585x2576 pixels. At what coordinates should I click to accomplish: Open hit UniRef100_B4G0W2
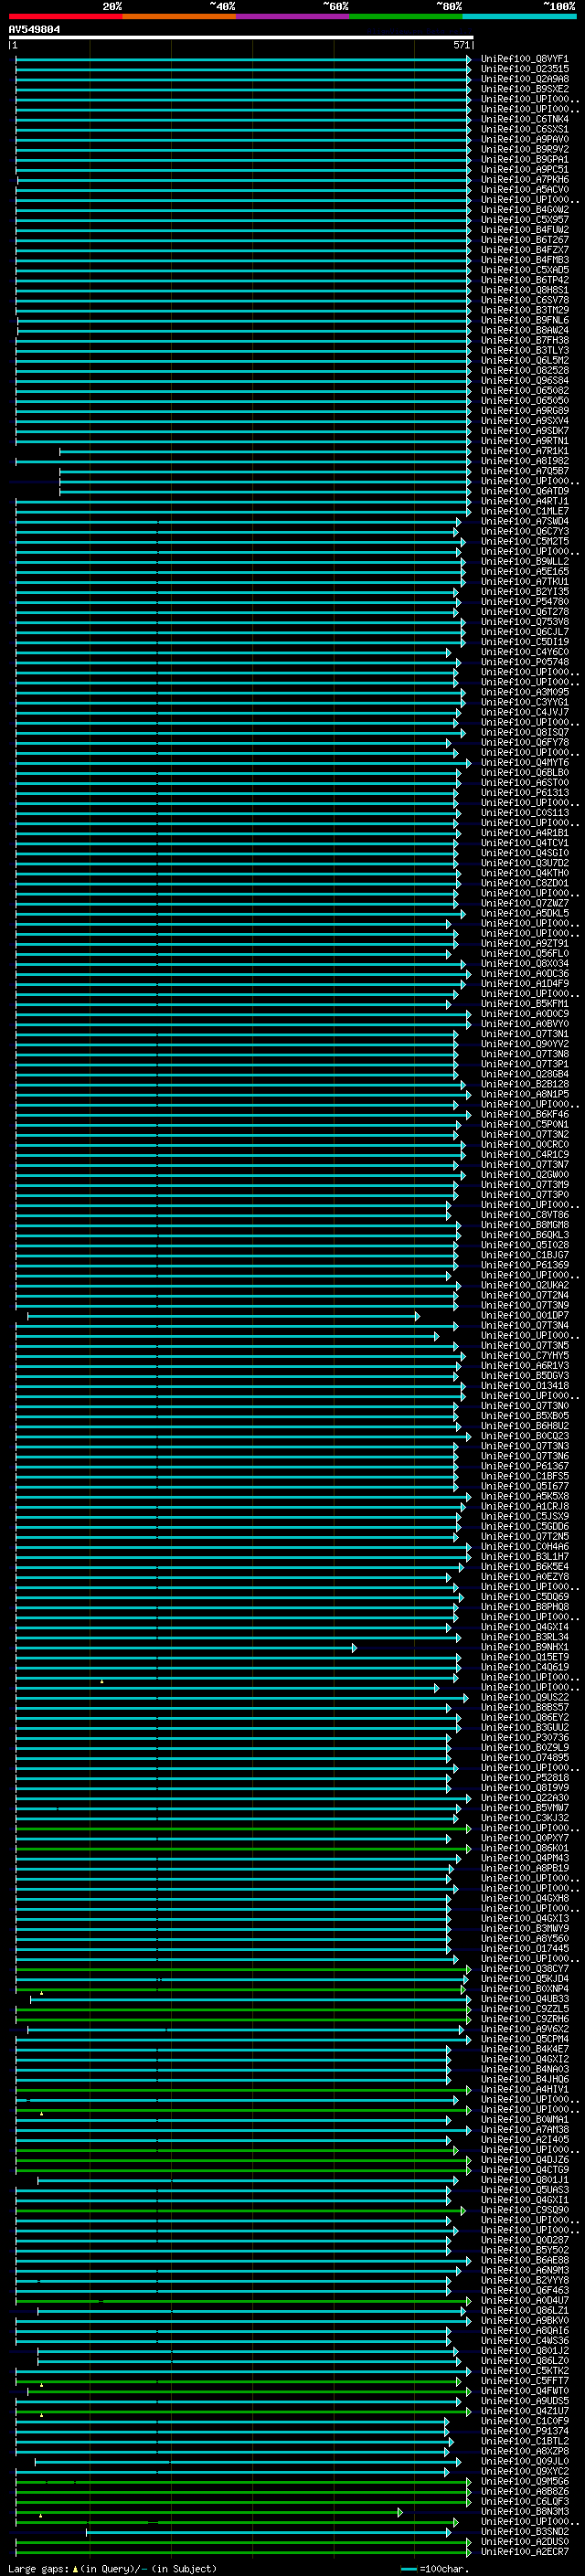tap(524, 210)
